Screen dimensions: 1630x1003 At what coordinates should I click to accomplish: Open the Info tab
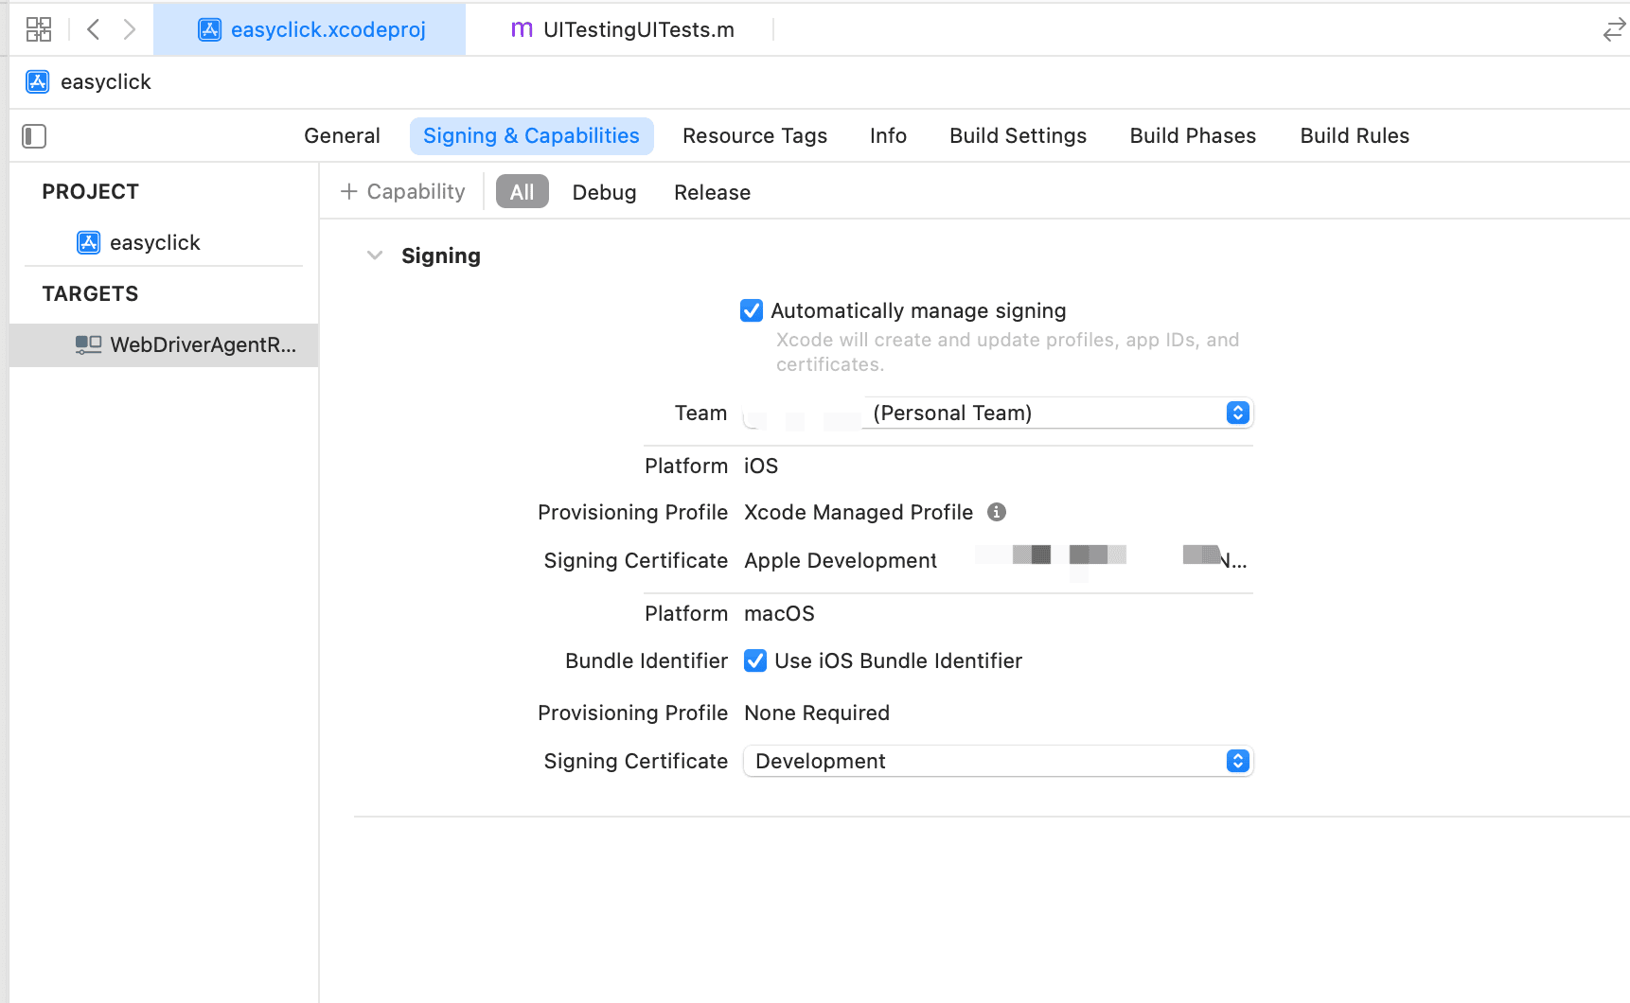pyautogui.click(x=888, y=136)
